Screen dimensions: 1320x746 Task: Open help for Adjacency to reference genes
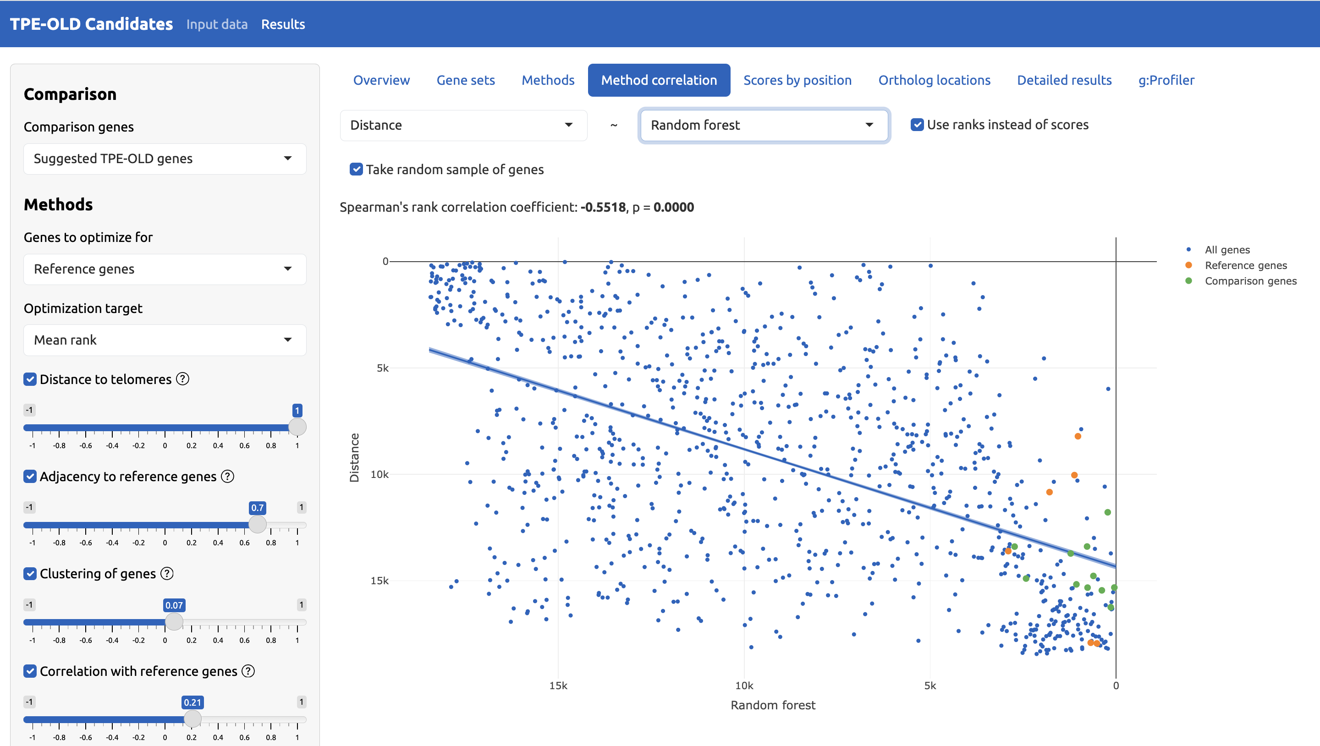(226, 476)
